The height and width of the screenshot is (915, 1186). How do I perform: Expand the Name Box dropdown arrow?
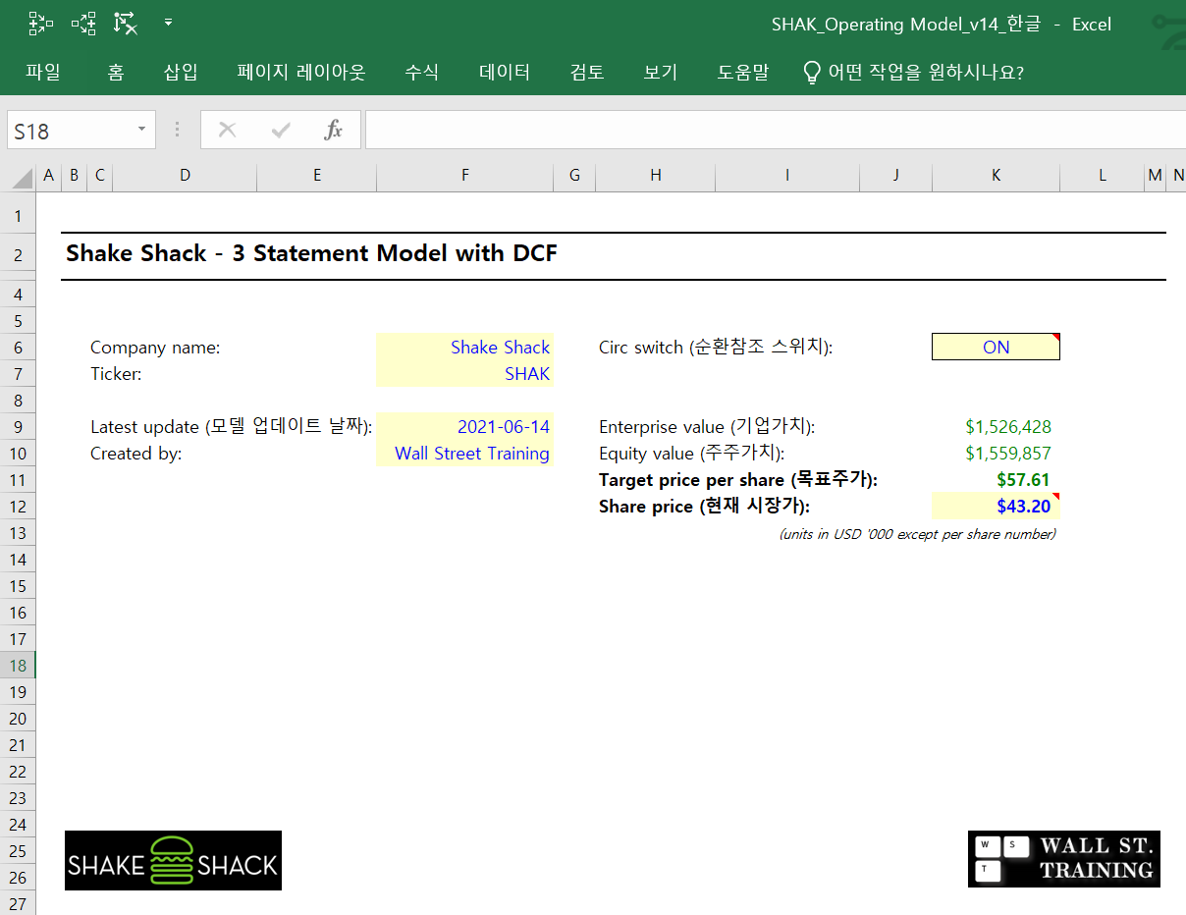click(142, 130)
